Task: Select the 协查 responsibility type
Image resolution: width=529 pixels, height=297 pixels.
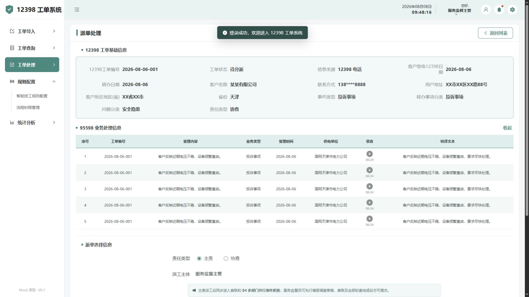Action: (226, 258)
